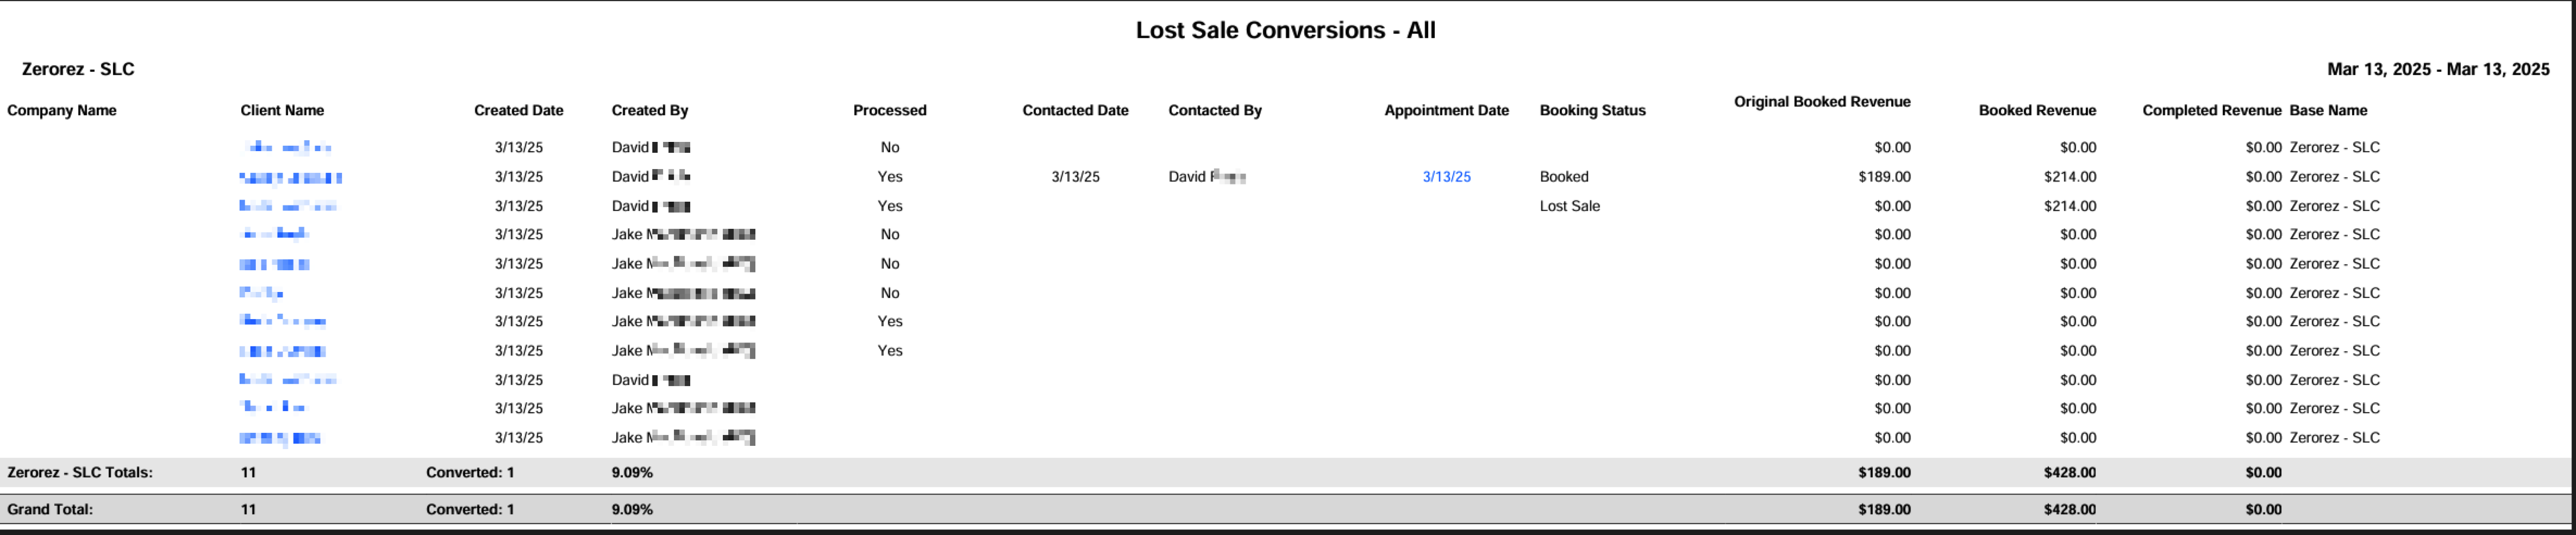Open the client name link in the Lost Sale row

click(287, 206)
